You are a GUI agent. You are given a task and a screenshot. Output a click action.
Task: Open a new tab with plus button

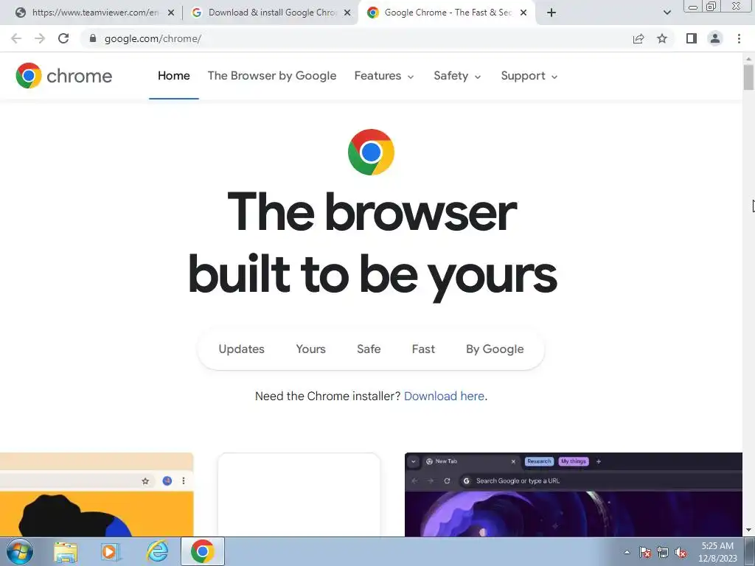[552, 13]
